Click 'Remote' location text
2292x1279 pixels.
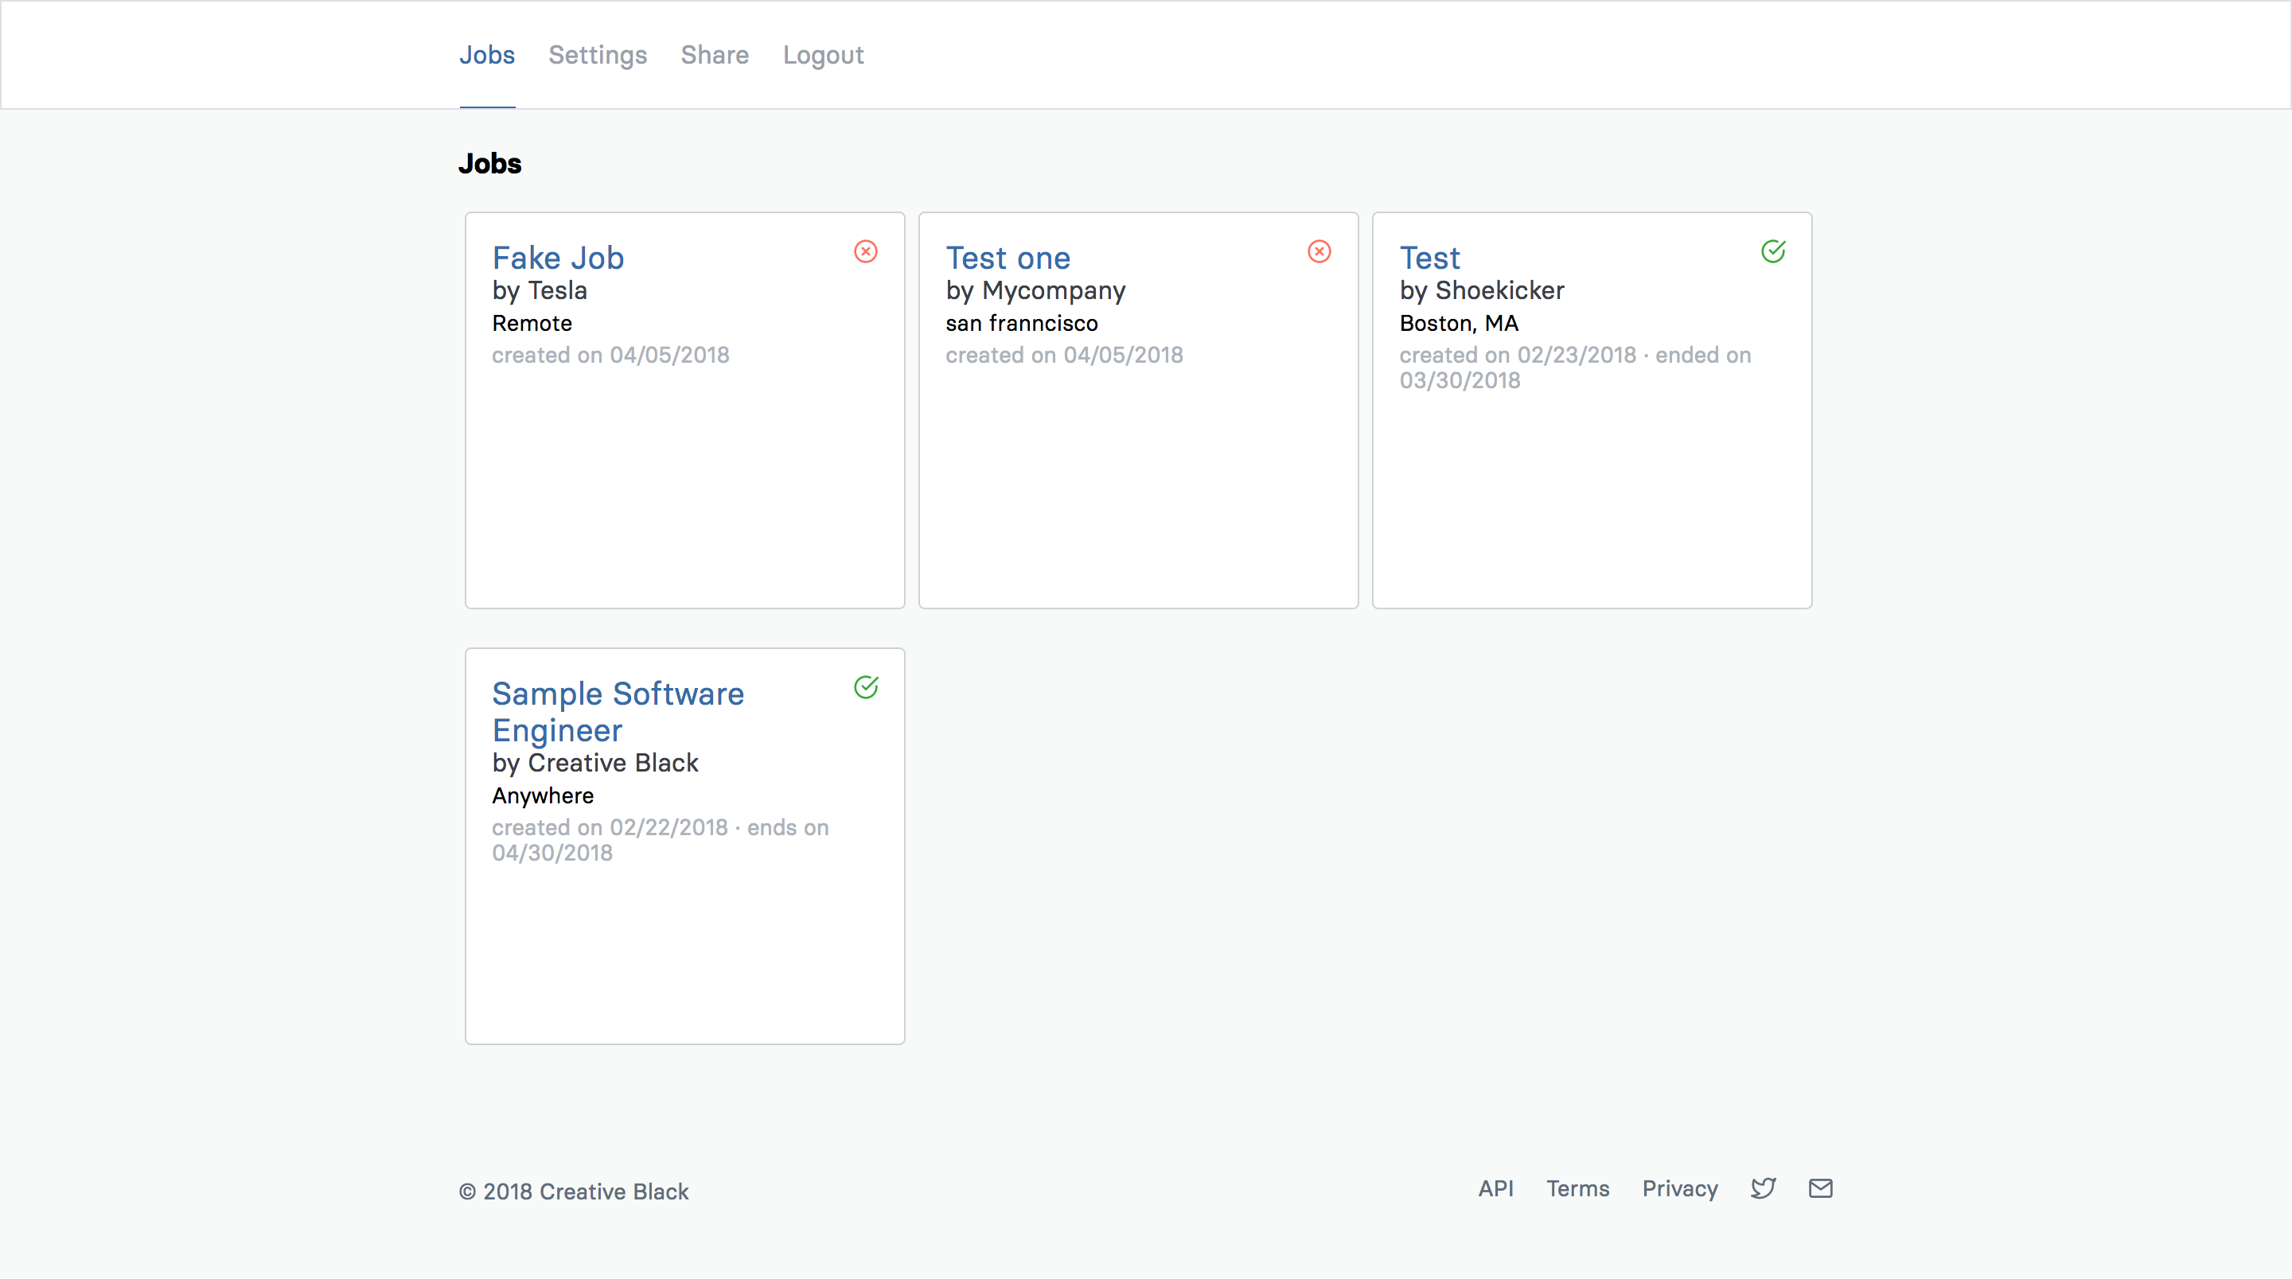point(532,323)
